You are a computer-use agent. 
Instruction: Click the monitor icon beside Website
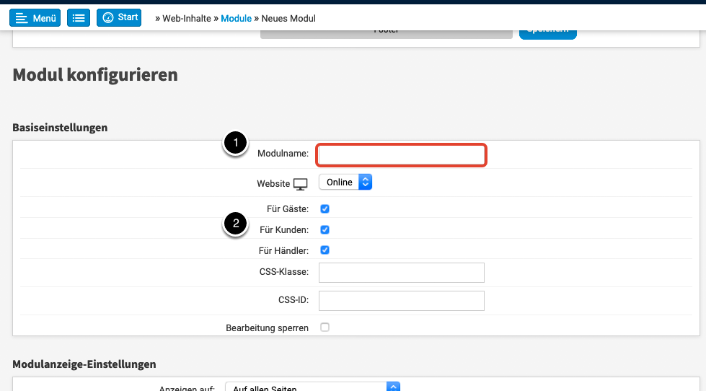click(x=300, y=184)
